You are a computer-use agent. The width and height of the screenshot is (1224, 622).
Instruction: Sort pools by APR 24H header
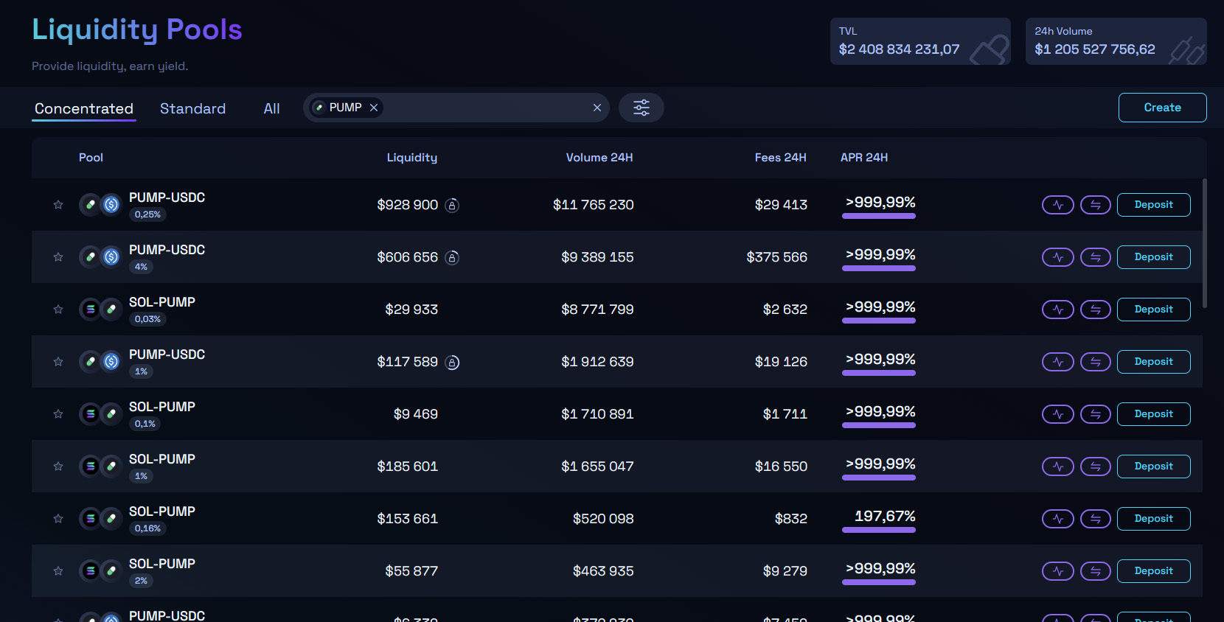863,158
